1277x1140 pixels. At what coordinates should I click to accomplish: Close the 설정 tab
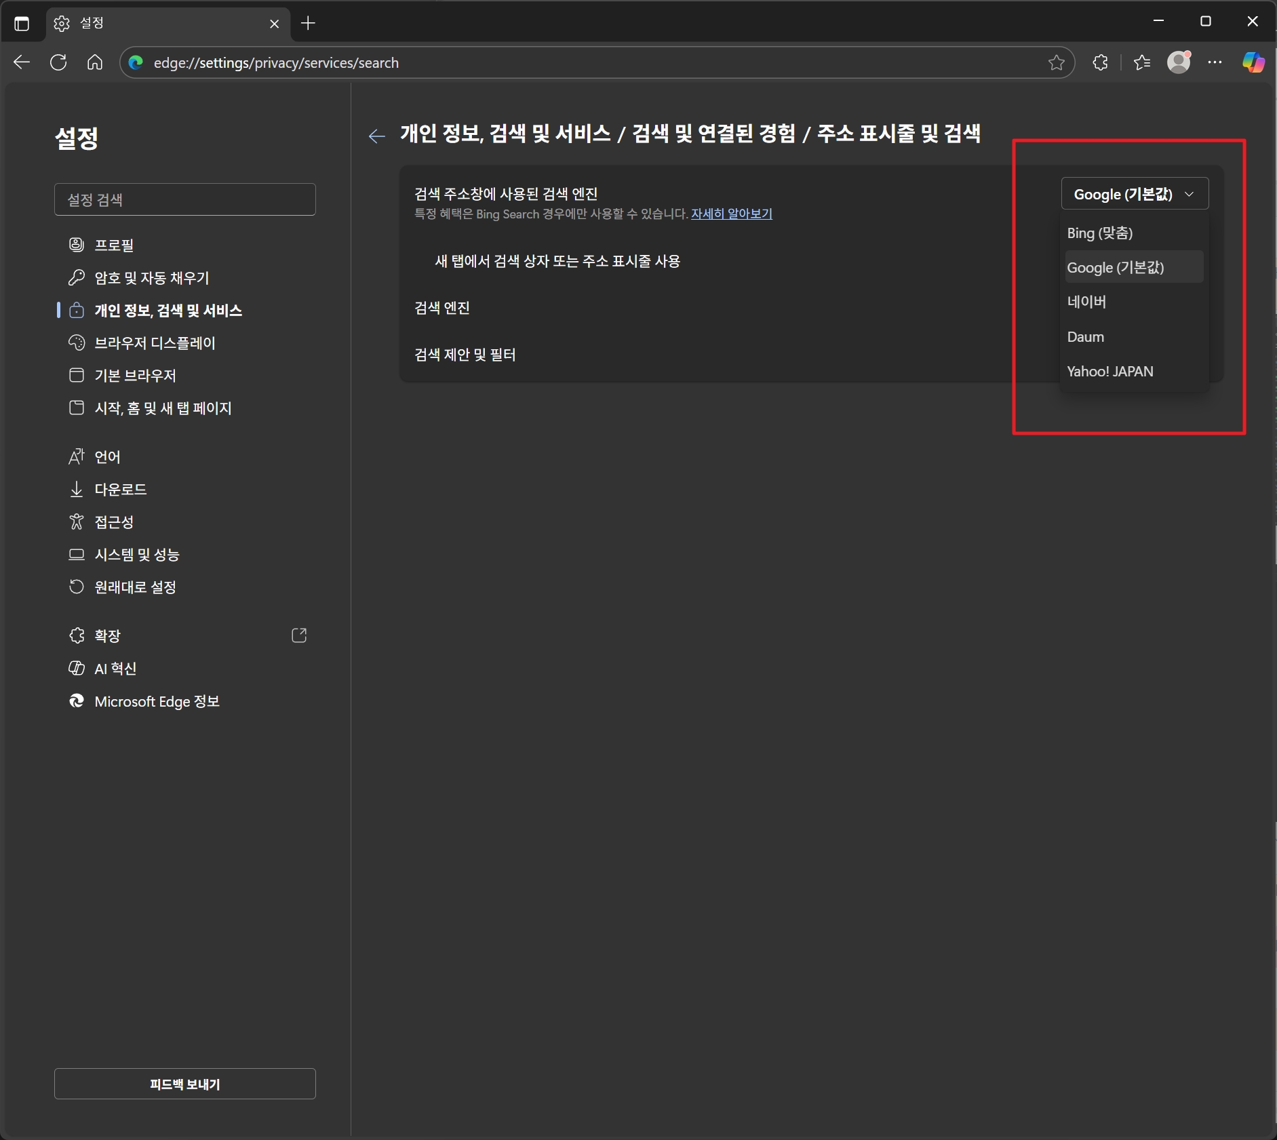point(275,24)
